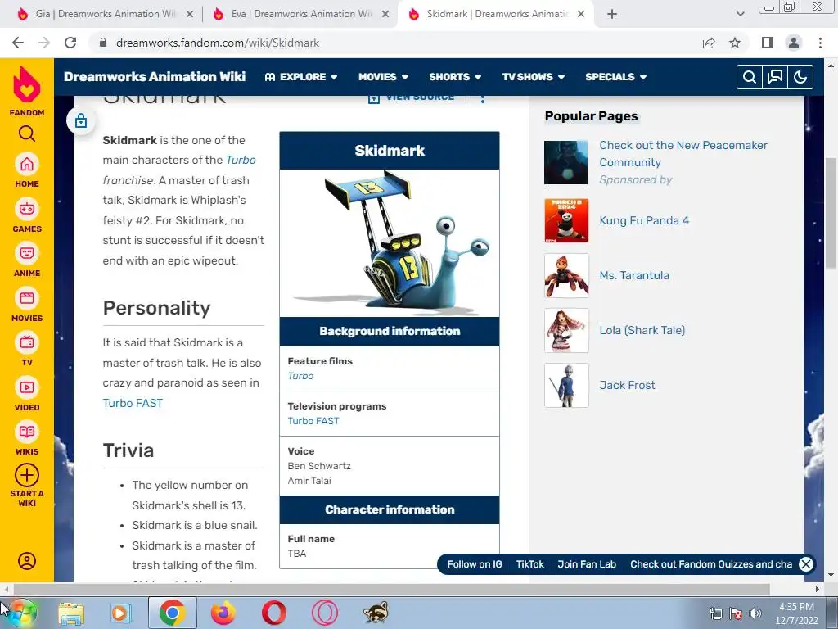Click Follow on IG in banner
The height and width of the screenshot is (629, 838).
pos(475,564)
